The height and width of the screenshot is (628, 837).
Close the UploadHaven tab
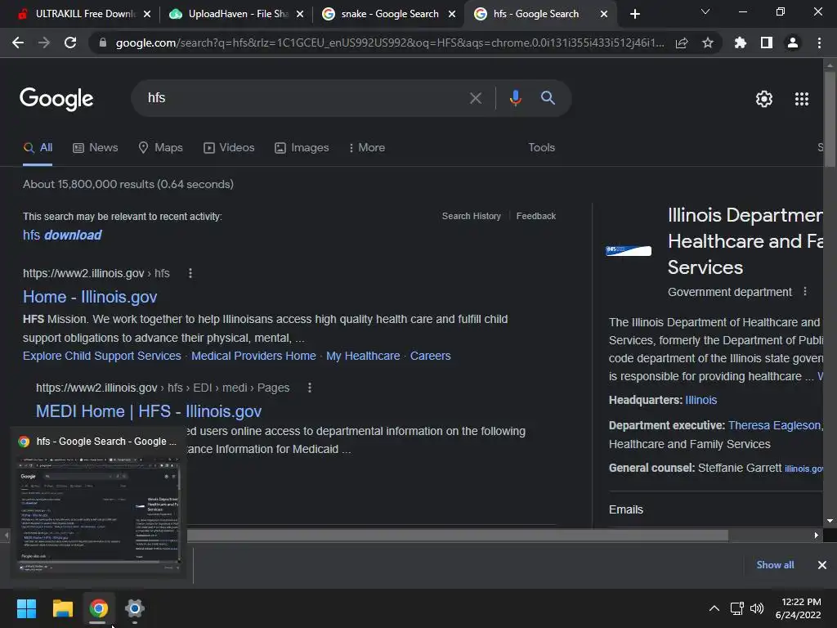300,14
